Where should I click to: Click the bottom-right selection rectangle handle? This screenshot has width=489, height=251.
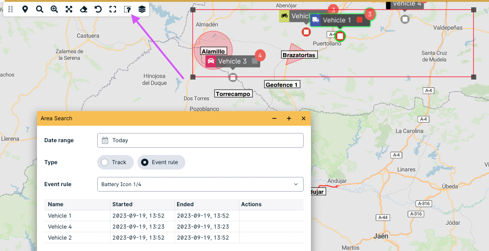[x=474, y=77]
